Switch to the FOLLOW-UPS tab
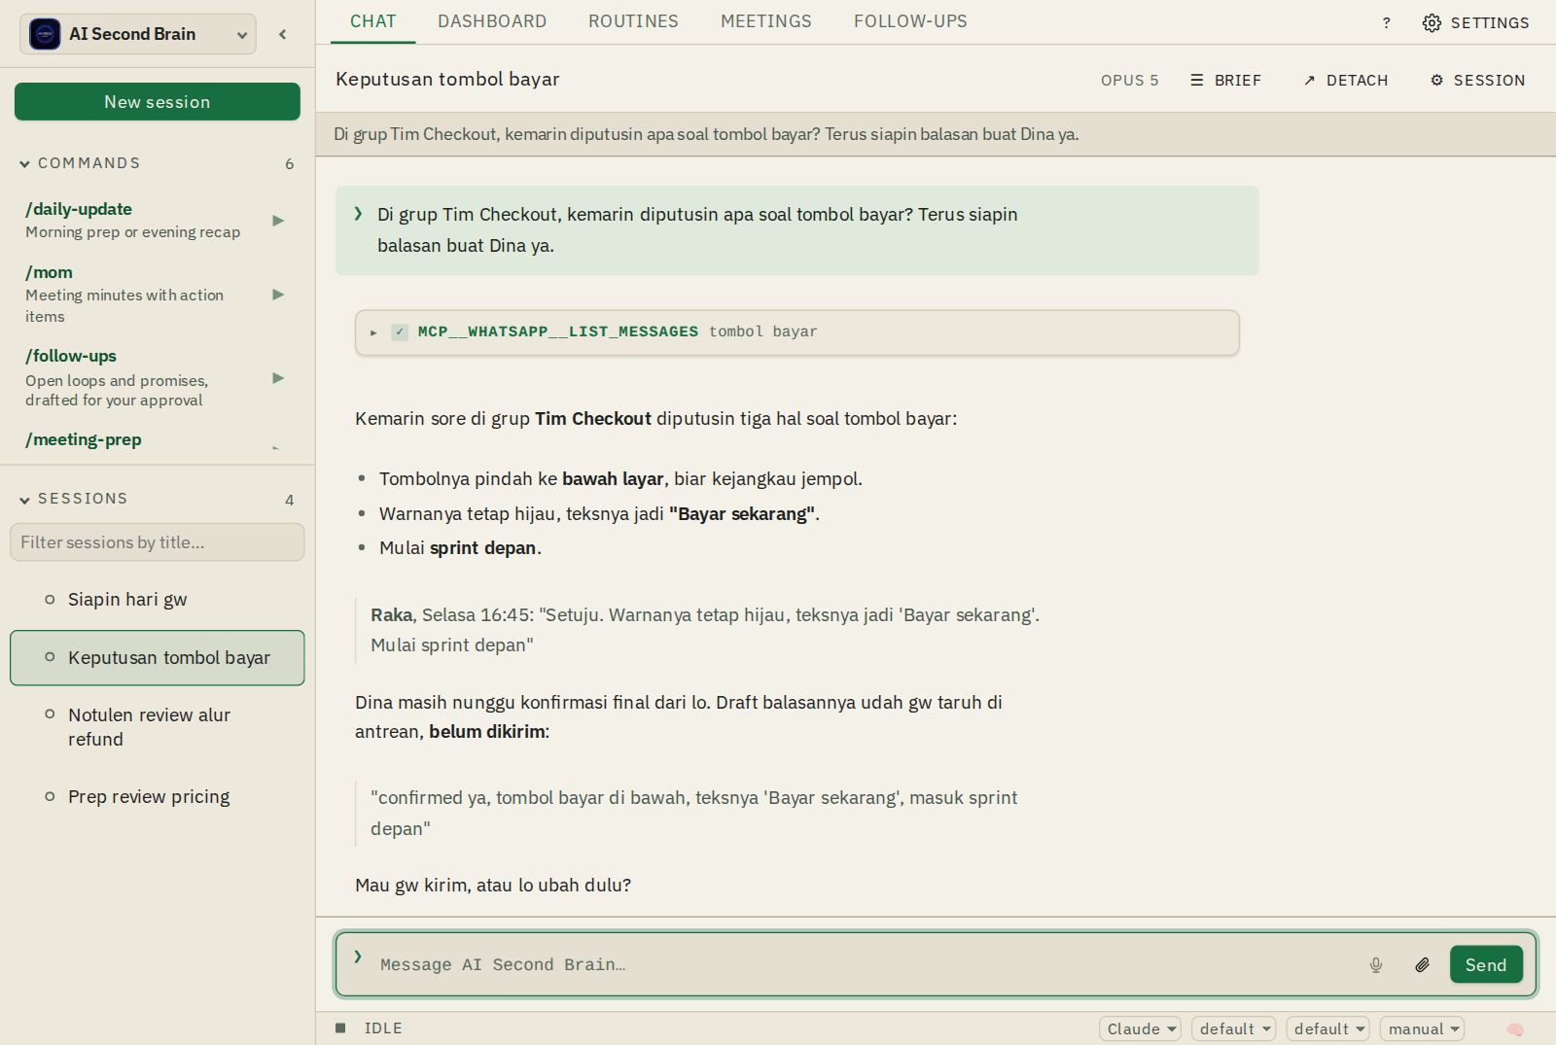The width and height of the screenshot is (1556, 1045). point(910,21)
